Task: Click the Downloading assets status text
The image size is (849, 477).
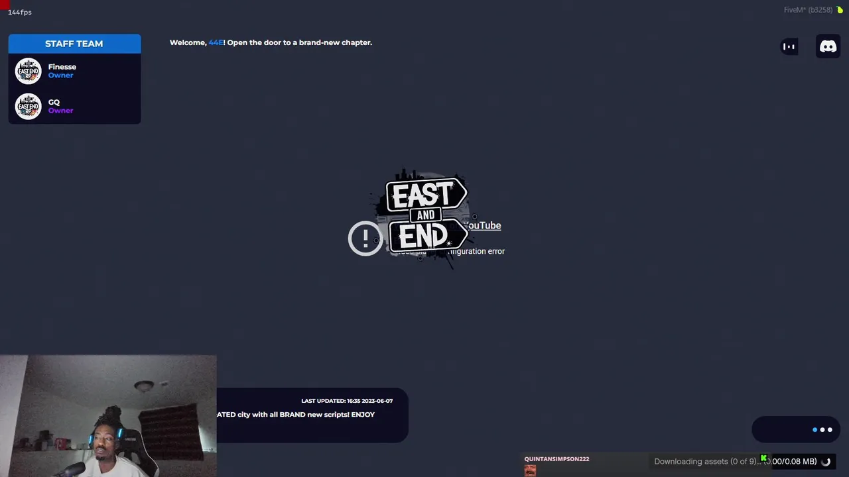Action: point(736,462)
